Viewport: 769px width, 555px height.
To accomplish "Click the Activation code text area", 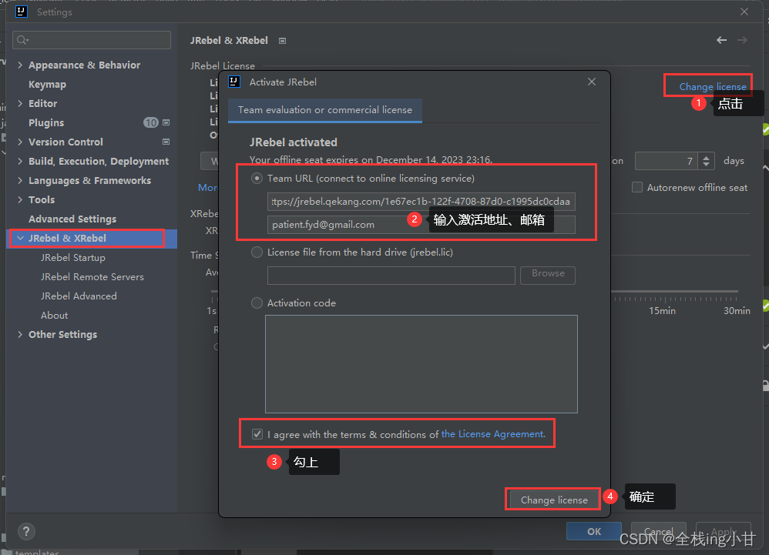I will (421, 364).
